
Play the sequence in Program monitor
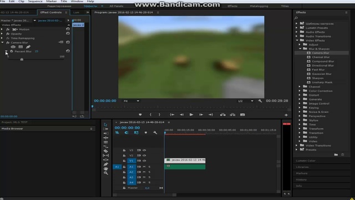click(191, 115)
